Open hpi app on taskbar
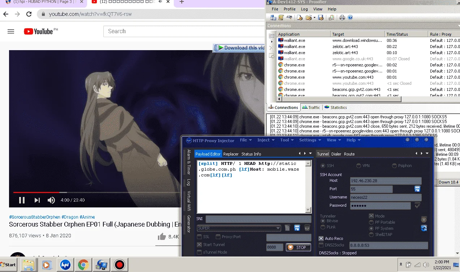This screenshot has width=460, height=272. coord(65,265)
